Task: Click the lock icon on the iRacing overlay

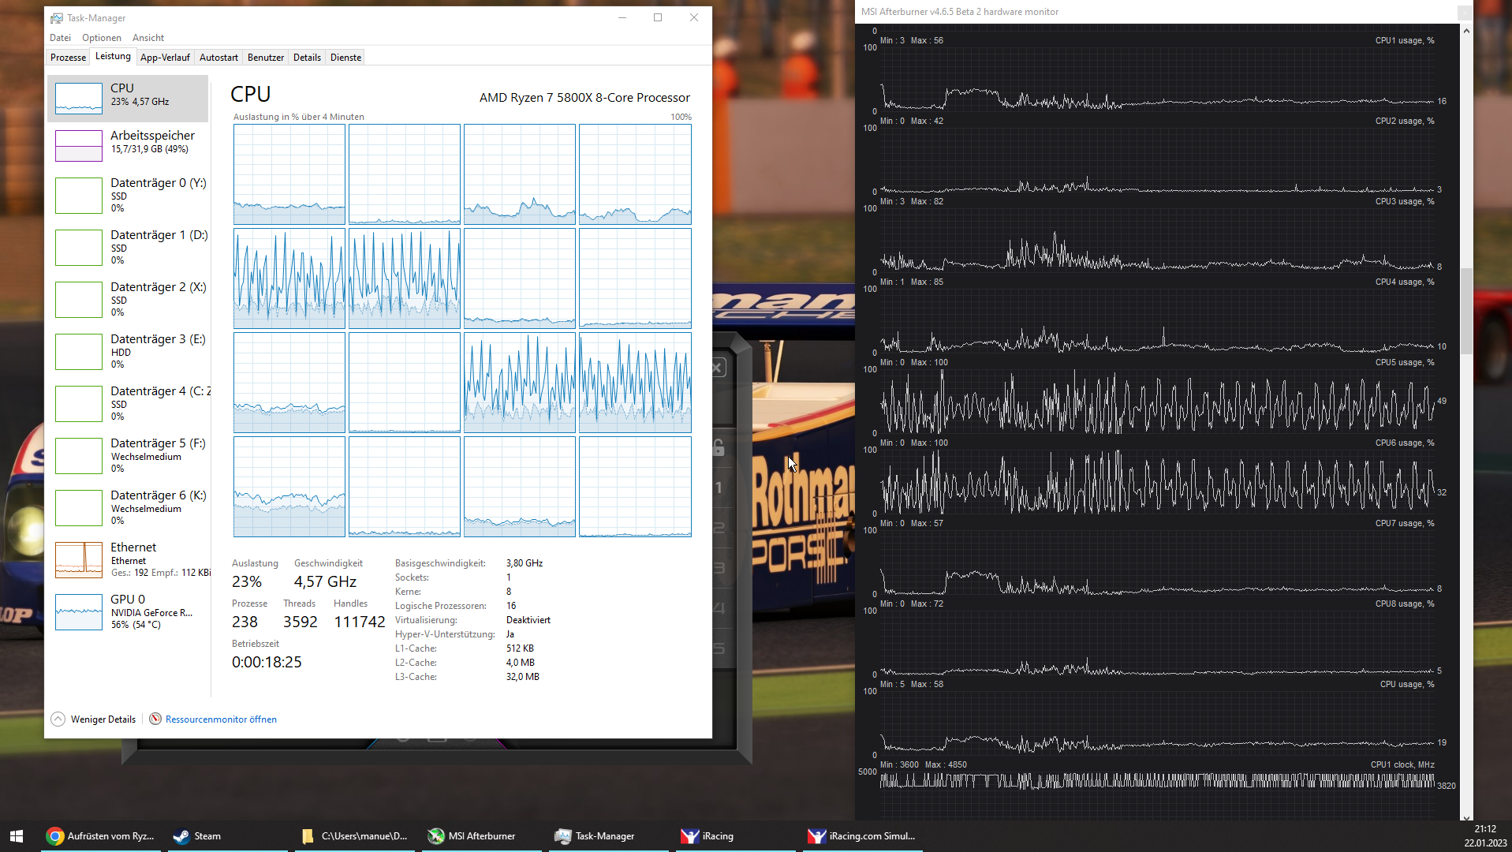Action: 719,447
